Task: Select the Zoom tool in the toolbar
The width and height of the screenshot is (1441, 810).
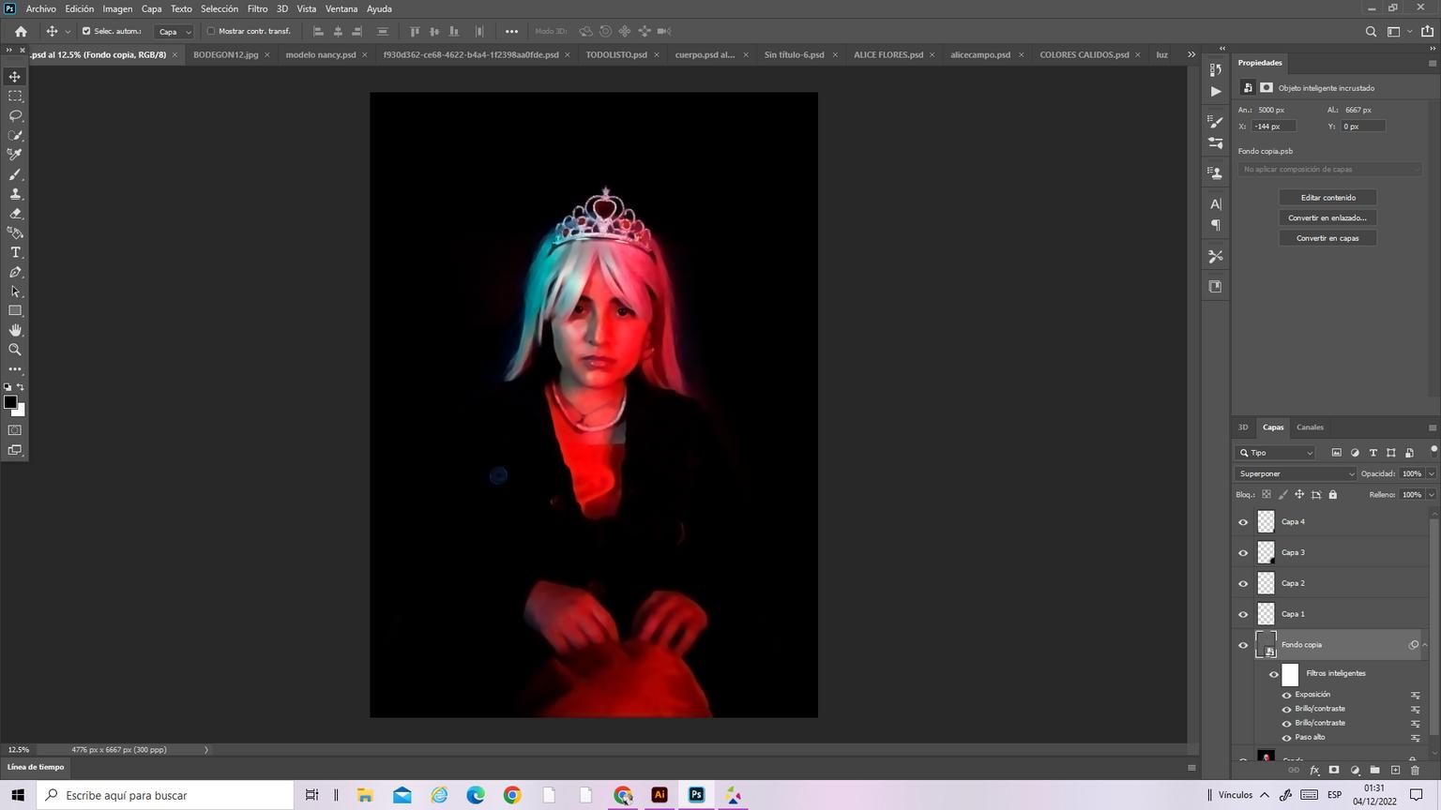Action: (15, 350)
